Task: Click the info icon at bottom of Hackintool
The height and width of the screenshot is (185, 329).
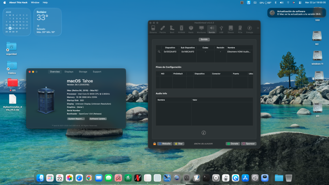Action: 204,133
